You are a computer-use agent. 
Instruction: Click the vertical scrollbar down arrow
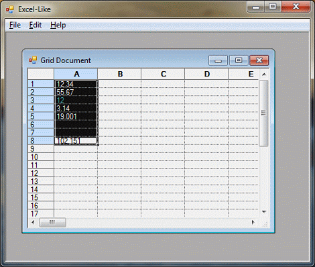[264, 211]
